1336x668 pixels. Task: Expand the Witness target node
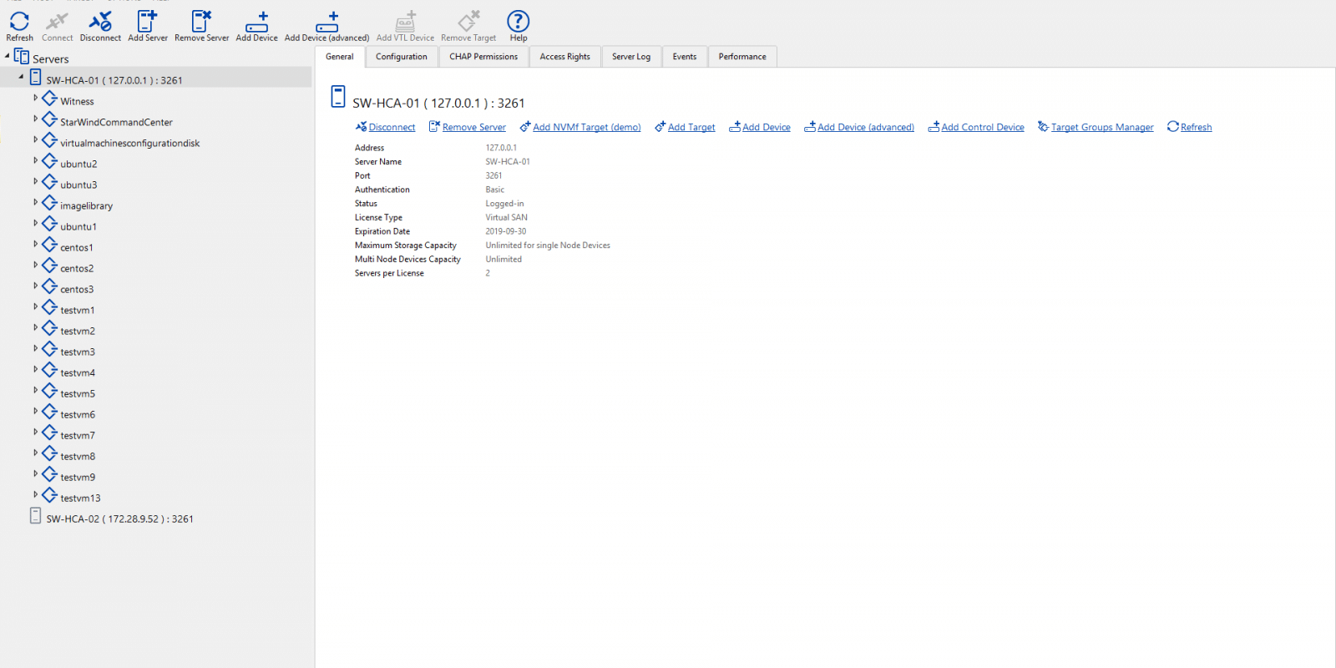tap(35, 98)
